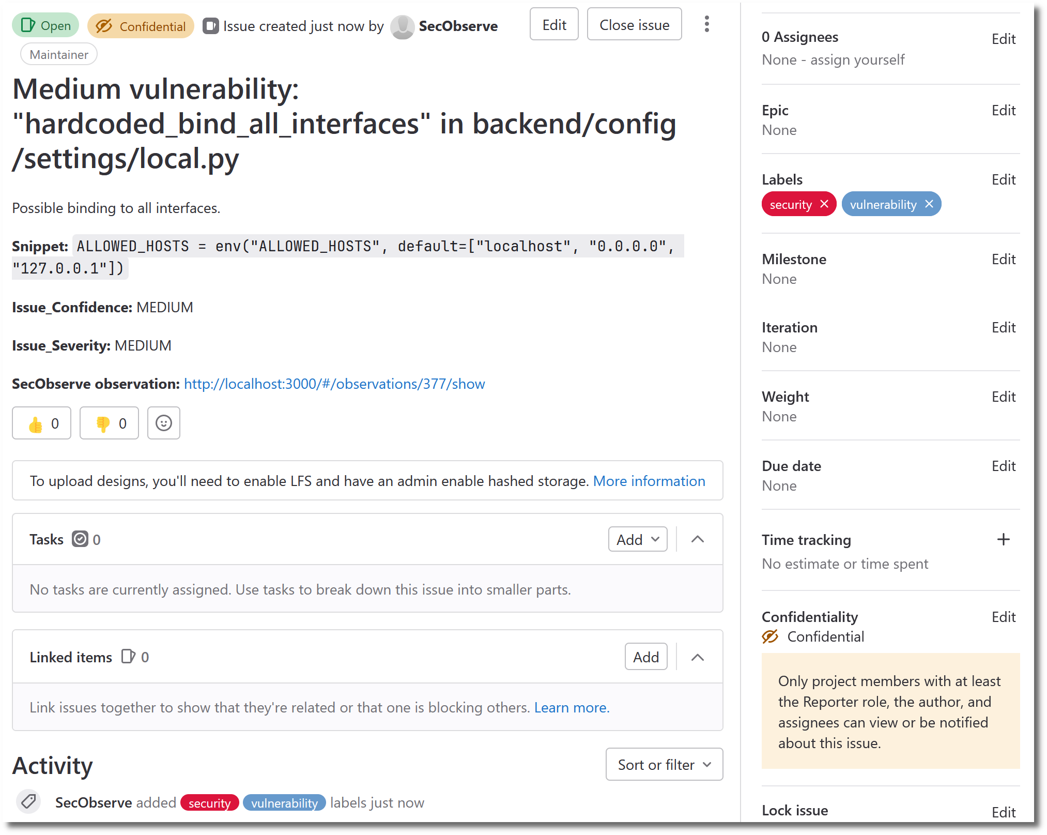Click the Edit button to modify the issue
This screenshot has width=1047, height=835.
pyautogui.click(x=553, y=24)
